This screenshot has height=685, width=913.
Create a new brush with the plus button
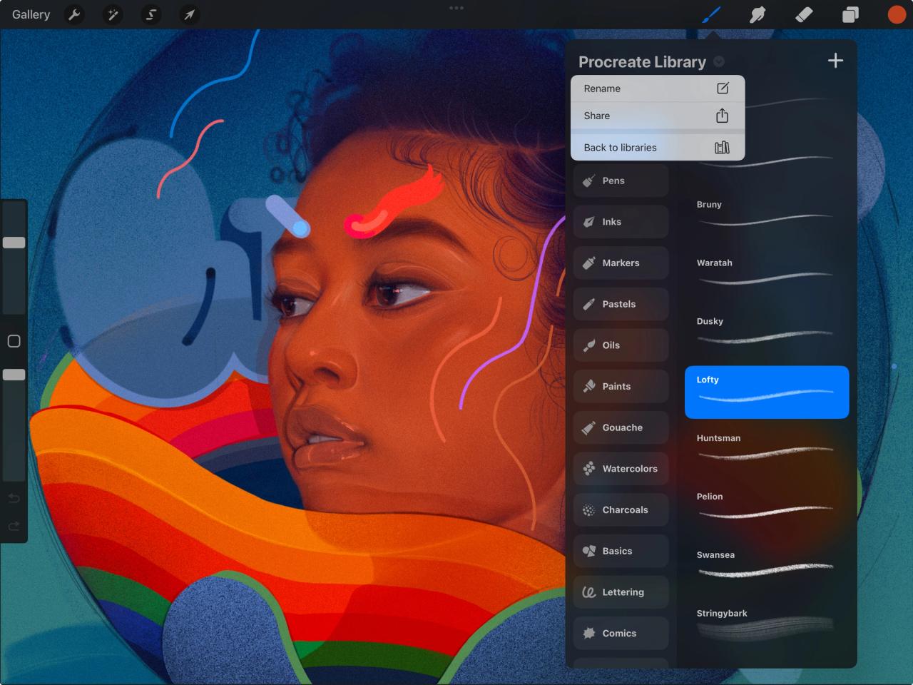pyautogui.click(x=835, y=61)
